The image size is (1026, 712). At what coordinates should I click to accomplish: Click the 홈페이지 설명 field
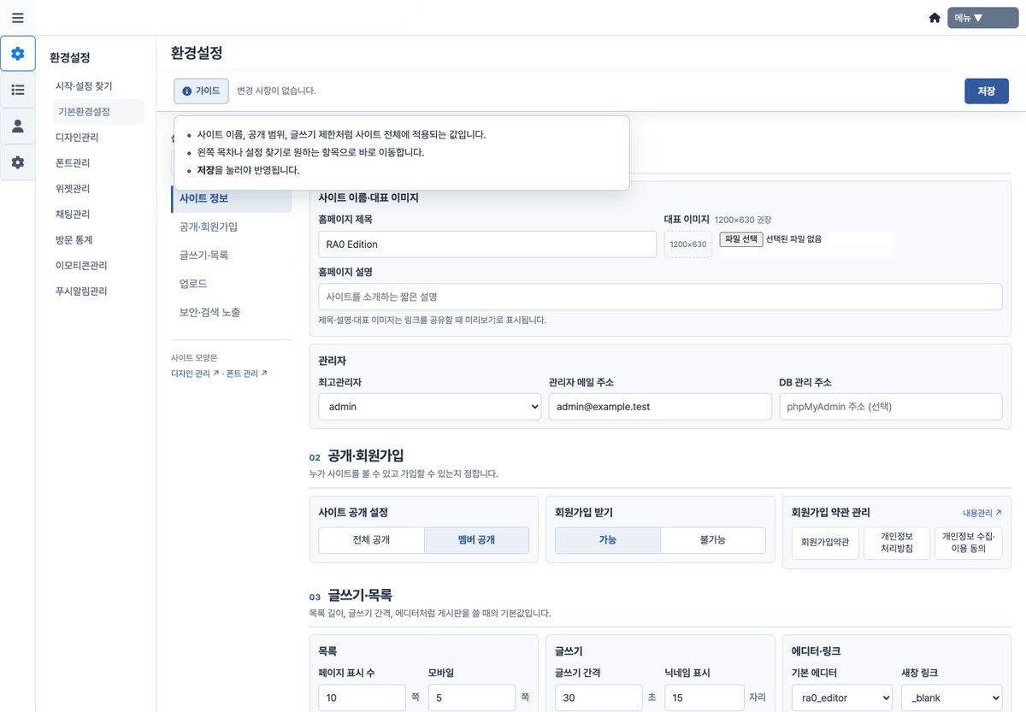(x=660, y=297)
